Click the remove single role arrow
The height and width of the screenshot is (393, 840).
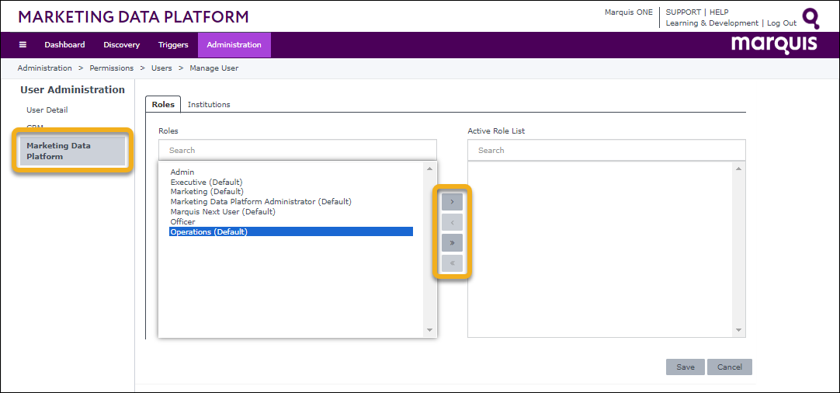pos(452,222)
